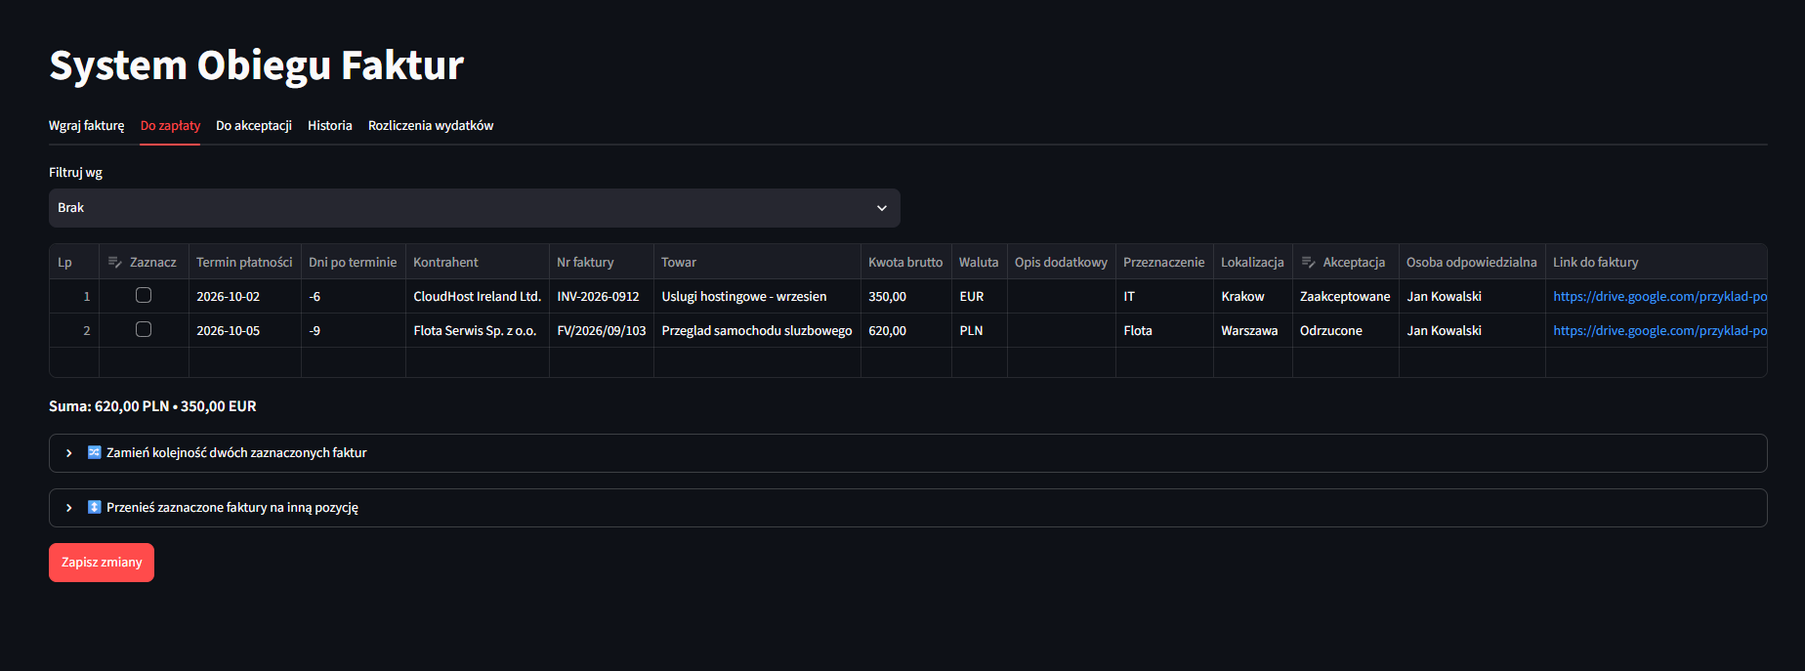Click the Zapisz zmiany button
Viewport: 1805px width, 671px height.
[x=102, y=563]
